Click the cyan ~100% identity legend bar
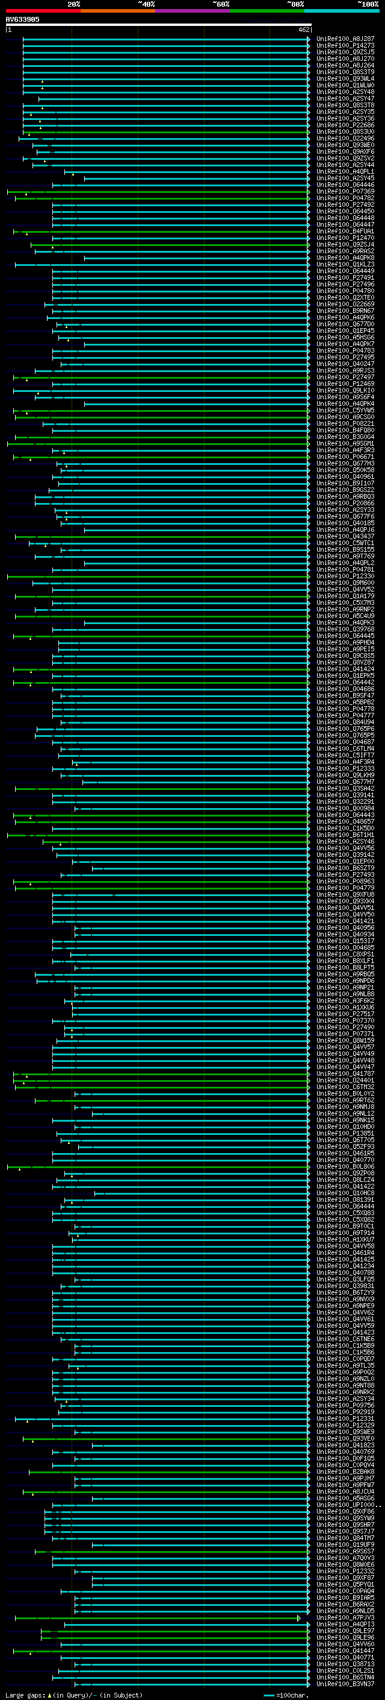Viewport: 385px width, 1700px height. pos(342,11)
